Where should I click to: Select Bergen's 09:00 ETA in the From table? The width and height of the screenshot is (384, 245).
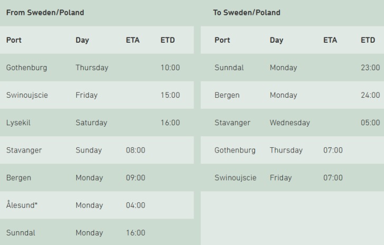click(135, 178)
